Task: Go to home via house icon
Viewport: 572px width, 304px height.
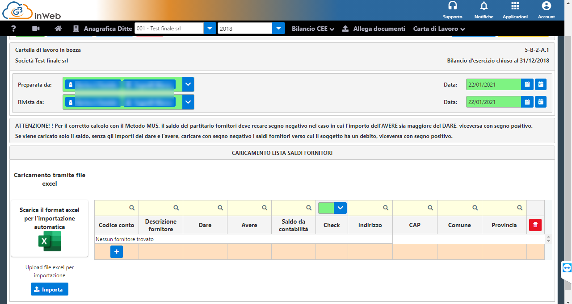Action: tap(58, 29)
